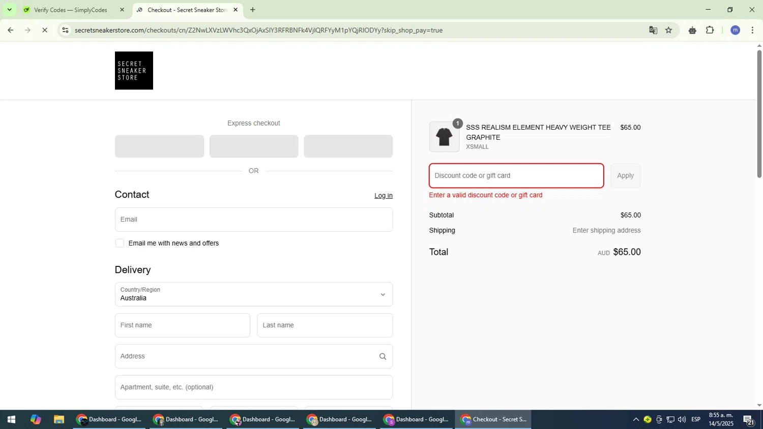Click the Chrome robot toolbar icon beside the star
This screenshot has width=763, height=429.
[692, 30]
